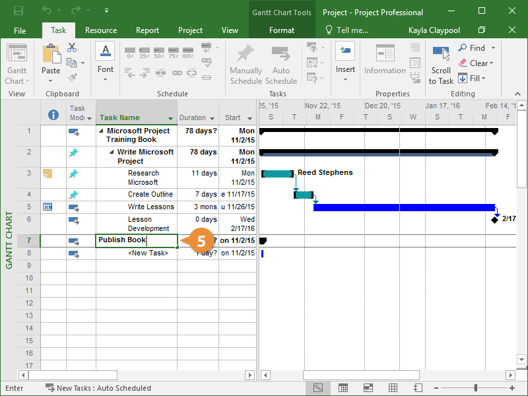
Task: Click the Save icon in title bar
Action: coord(18,11)
